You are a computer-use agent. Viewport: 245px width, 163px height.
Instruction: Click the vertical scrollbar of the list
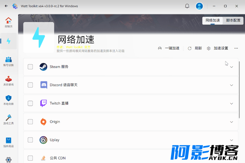point(239,90)
